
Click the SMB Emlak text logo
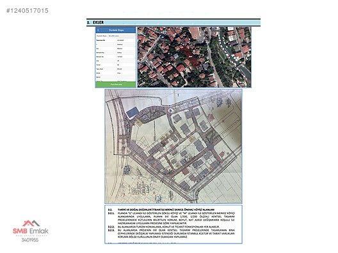[31, 231]
